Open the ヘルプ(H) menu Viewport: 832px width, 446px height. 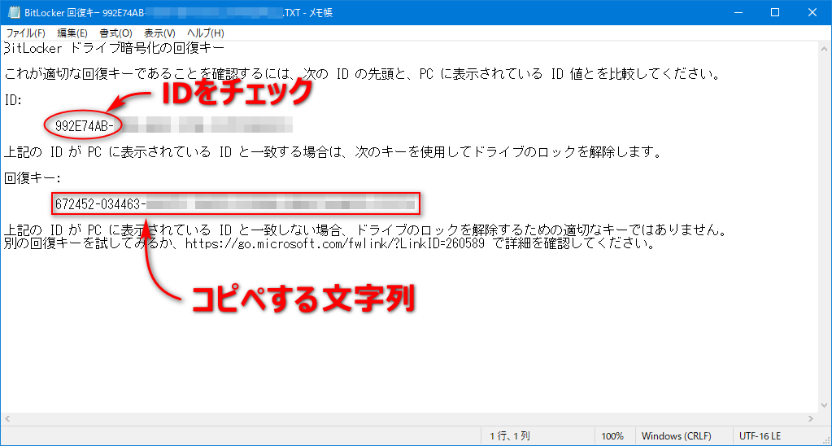point(206,33)
